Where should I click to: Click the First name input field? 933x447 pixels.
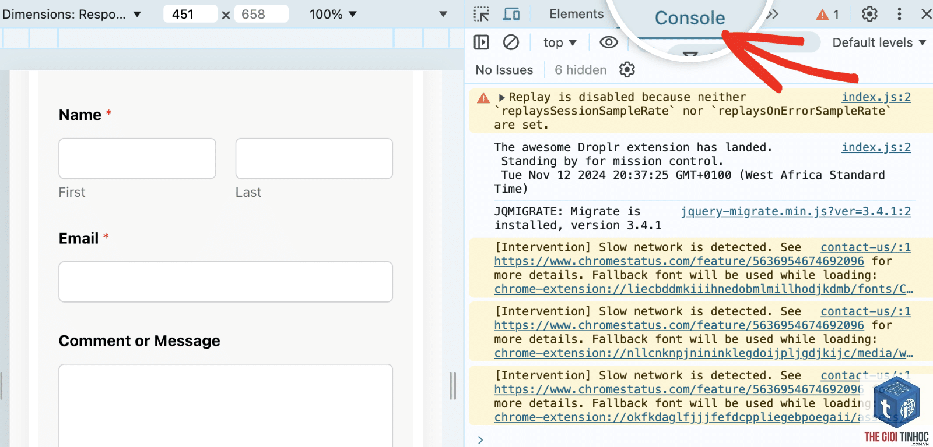tap(138, 158)
